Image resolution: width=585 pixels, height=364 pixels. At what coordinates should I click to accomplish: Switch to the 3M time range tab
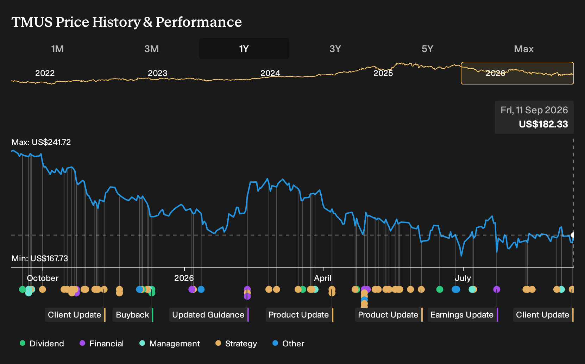point(151,49)
